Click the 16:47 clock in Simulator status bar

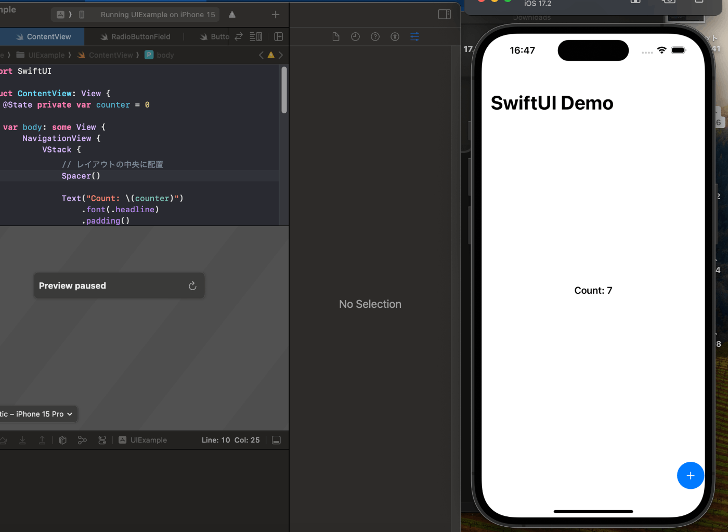[x=523, y=50]
